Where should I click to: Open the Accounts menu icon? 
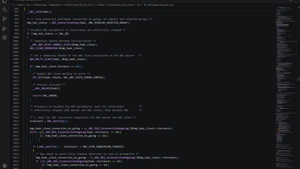[x=4, y=166]
